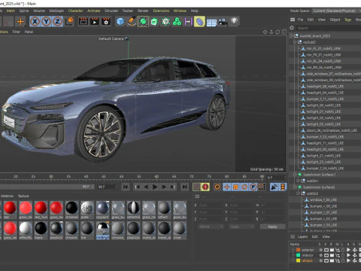The image size is (361, 271).
Task: Collapse the noSubD group
Action: point(295,42)
